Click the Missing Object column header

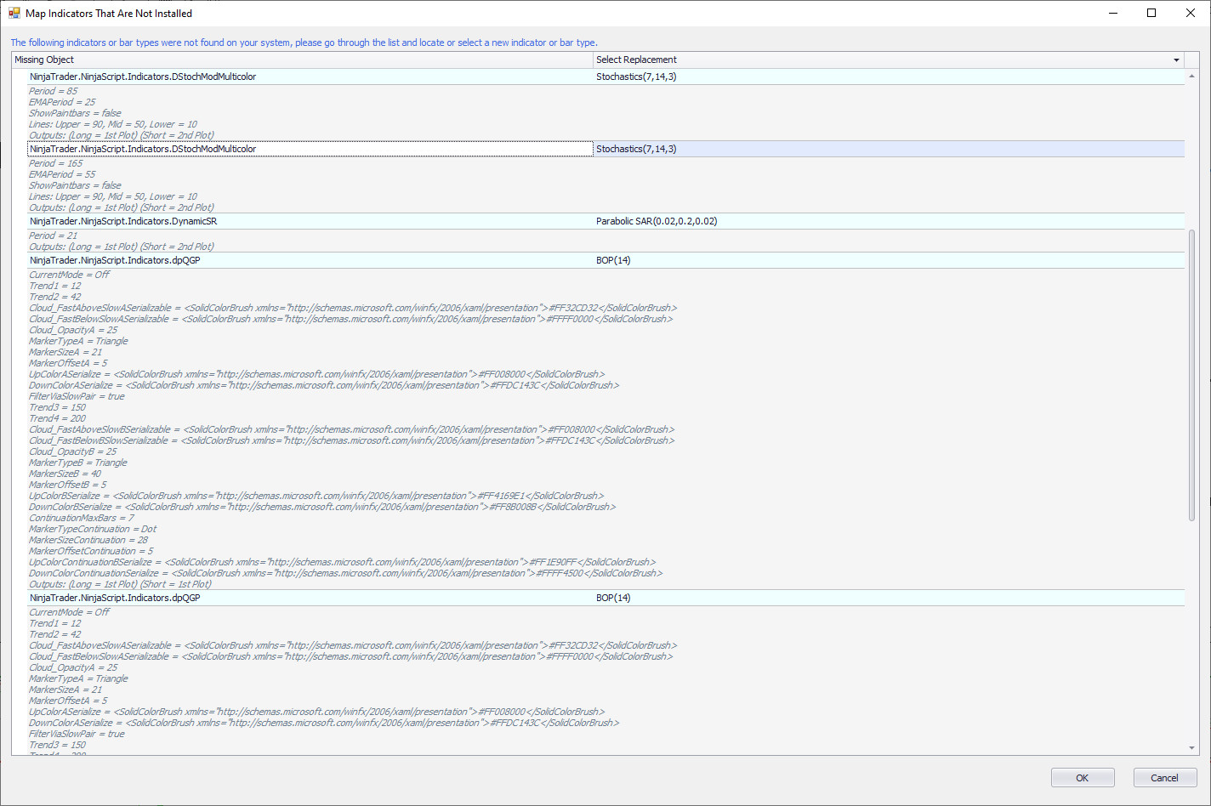pos(302,60)
